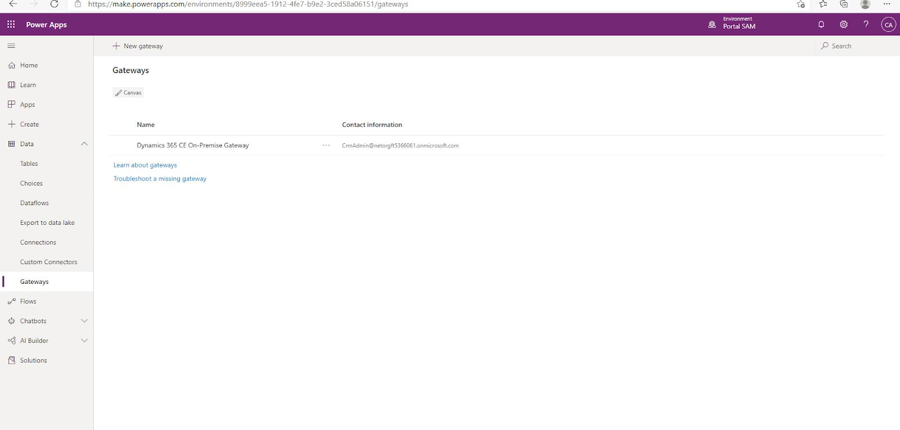Click the Create plus icon in sidebar

coord(12,124)
